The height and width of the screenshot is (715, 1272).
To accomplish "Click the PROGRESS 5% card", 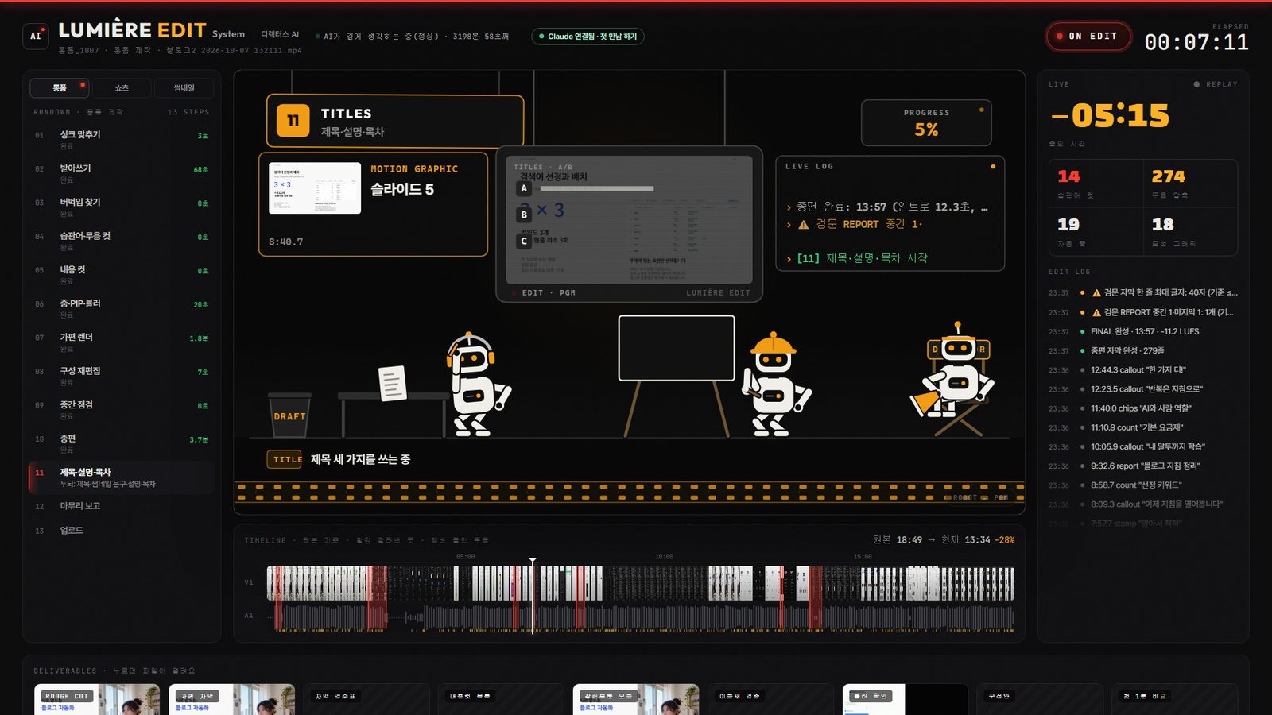I will click(926, 123).
